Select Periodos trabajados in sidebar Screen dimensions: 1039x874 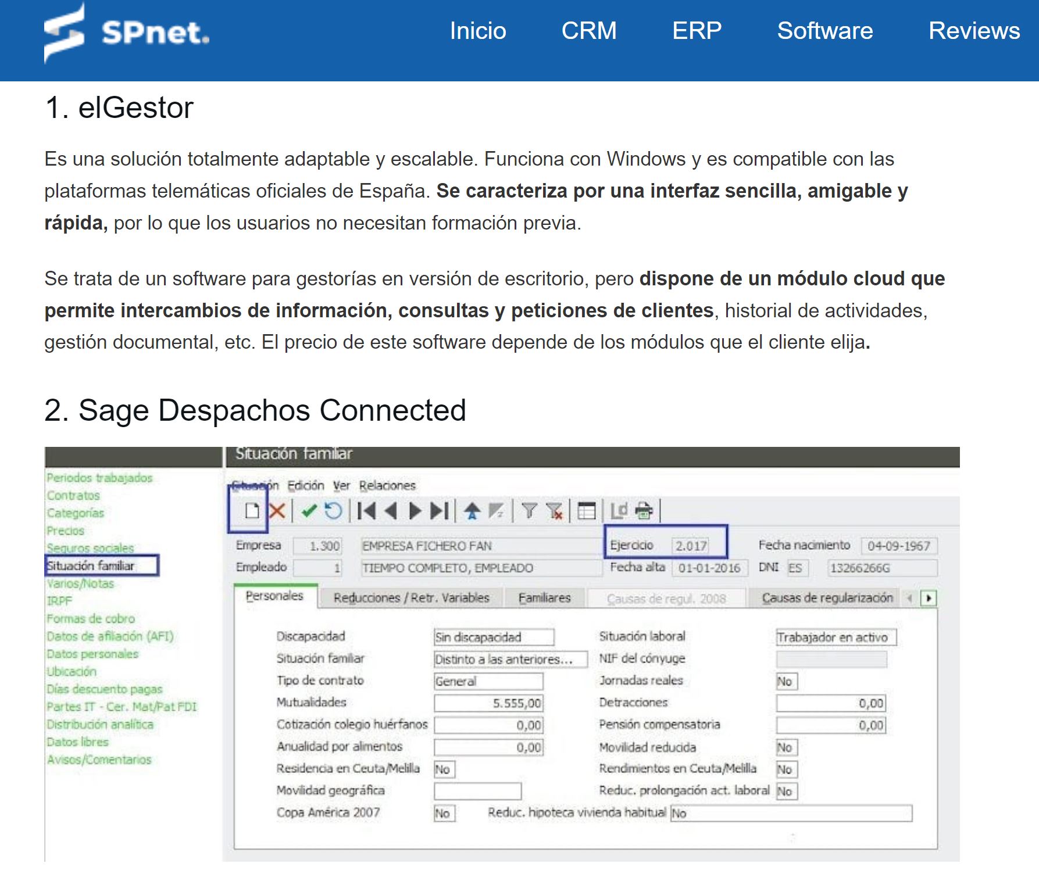99,478
